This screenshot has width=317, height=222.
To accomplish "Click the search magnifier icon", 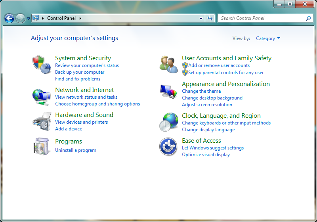I will [x=309, y=18].
